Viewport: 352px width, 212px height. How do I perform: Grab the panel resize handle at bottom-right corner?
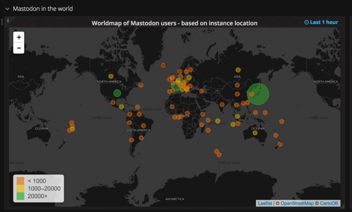pyautogui.click(x=342, y=207)
